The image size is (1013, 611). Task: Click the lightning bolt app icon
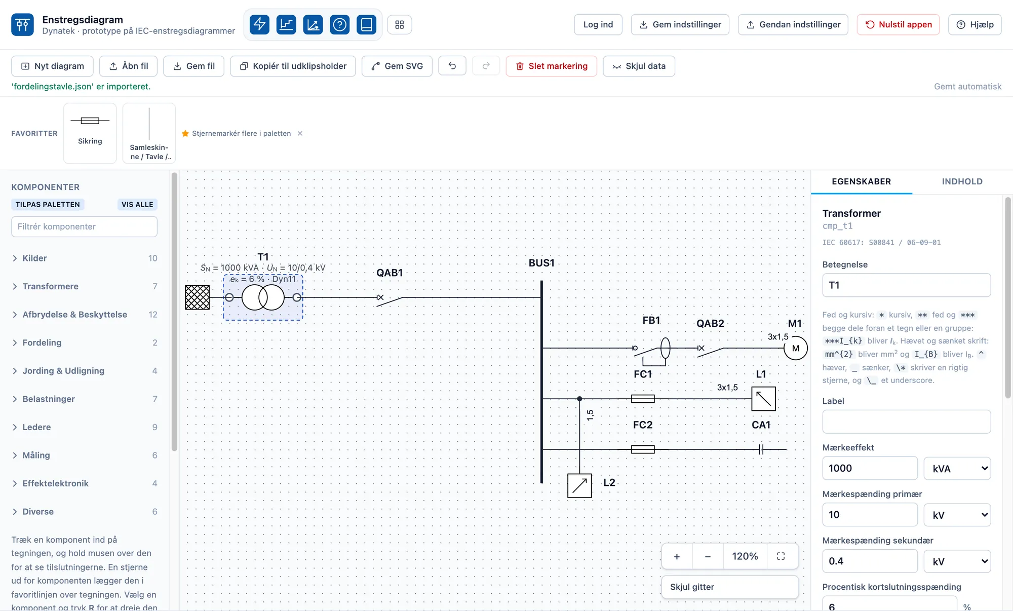259,24
